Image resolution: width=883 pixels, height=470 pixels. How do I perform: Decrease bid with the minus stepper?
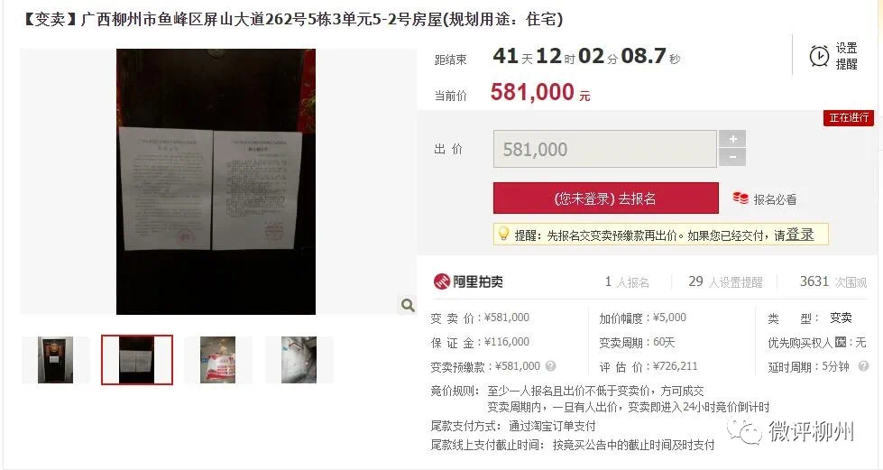pos(732,157)
